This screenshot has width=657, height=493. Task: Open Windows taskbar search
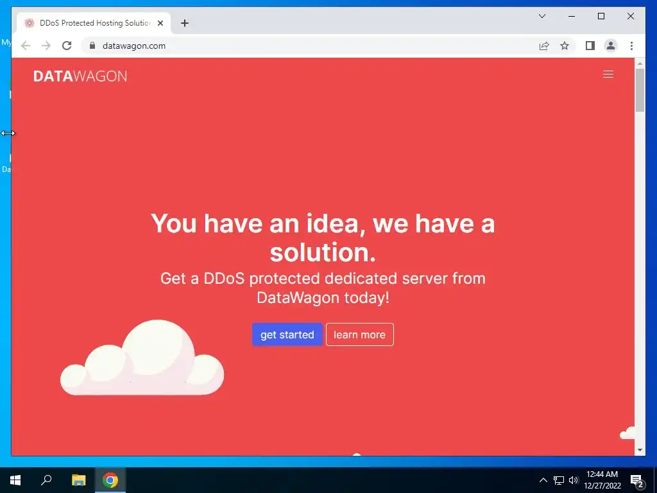pos(46,480)
